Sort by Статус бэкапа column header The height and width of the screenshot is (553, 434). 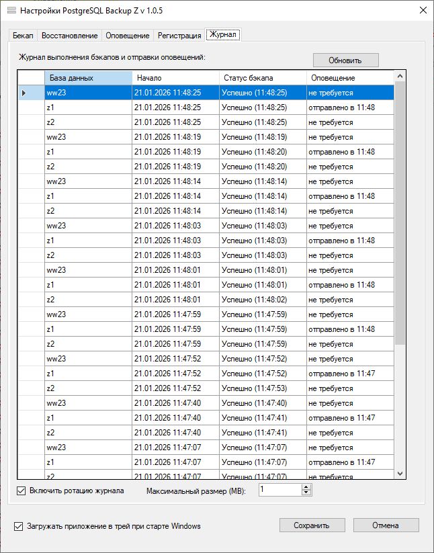(263, 78)
